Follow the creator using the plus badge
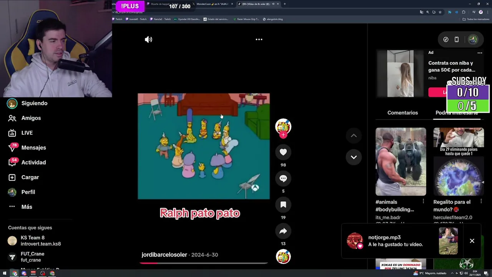The height and width of the screenshot is (277, 492). point(283,135)
